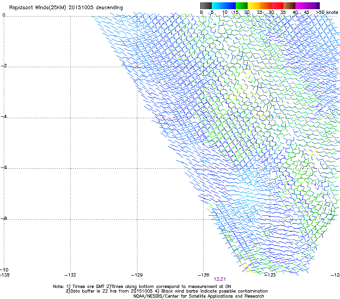Click the '-4' latitude axis label
Image resolution: width=340 pixels, height=299 pixels.
click(4, 116)
